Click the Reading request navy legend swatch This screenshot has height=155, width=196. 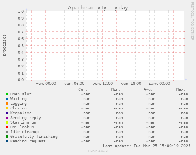pyautogui.click(x=7, y=141)
